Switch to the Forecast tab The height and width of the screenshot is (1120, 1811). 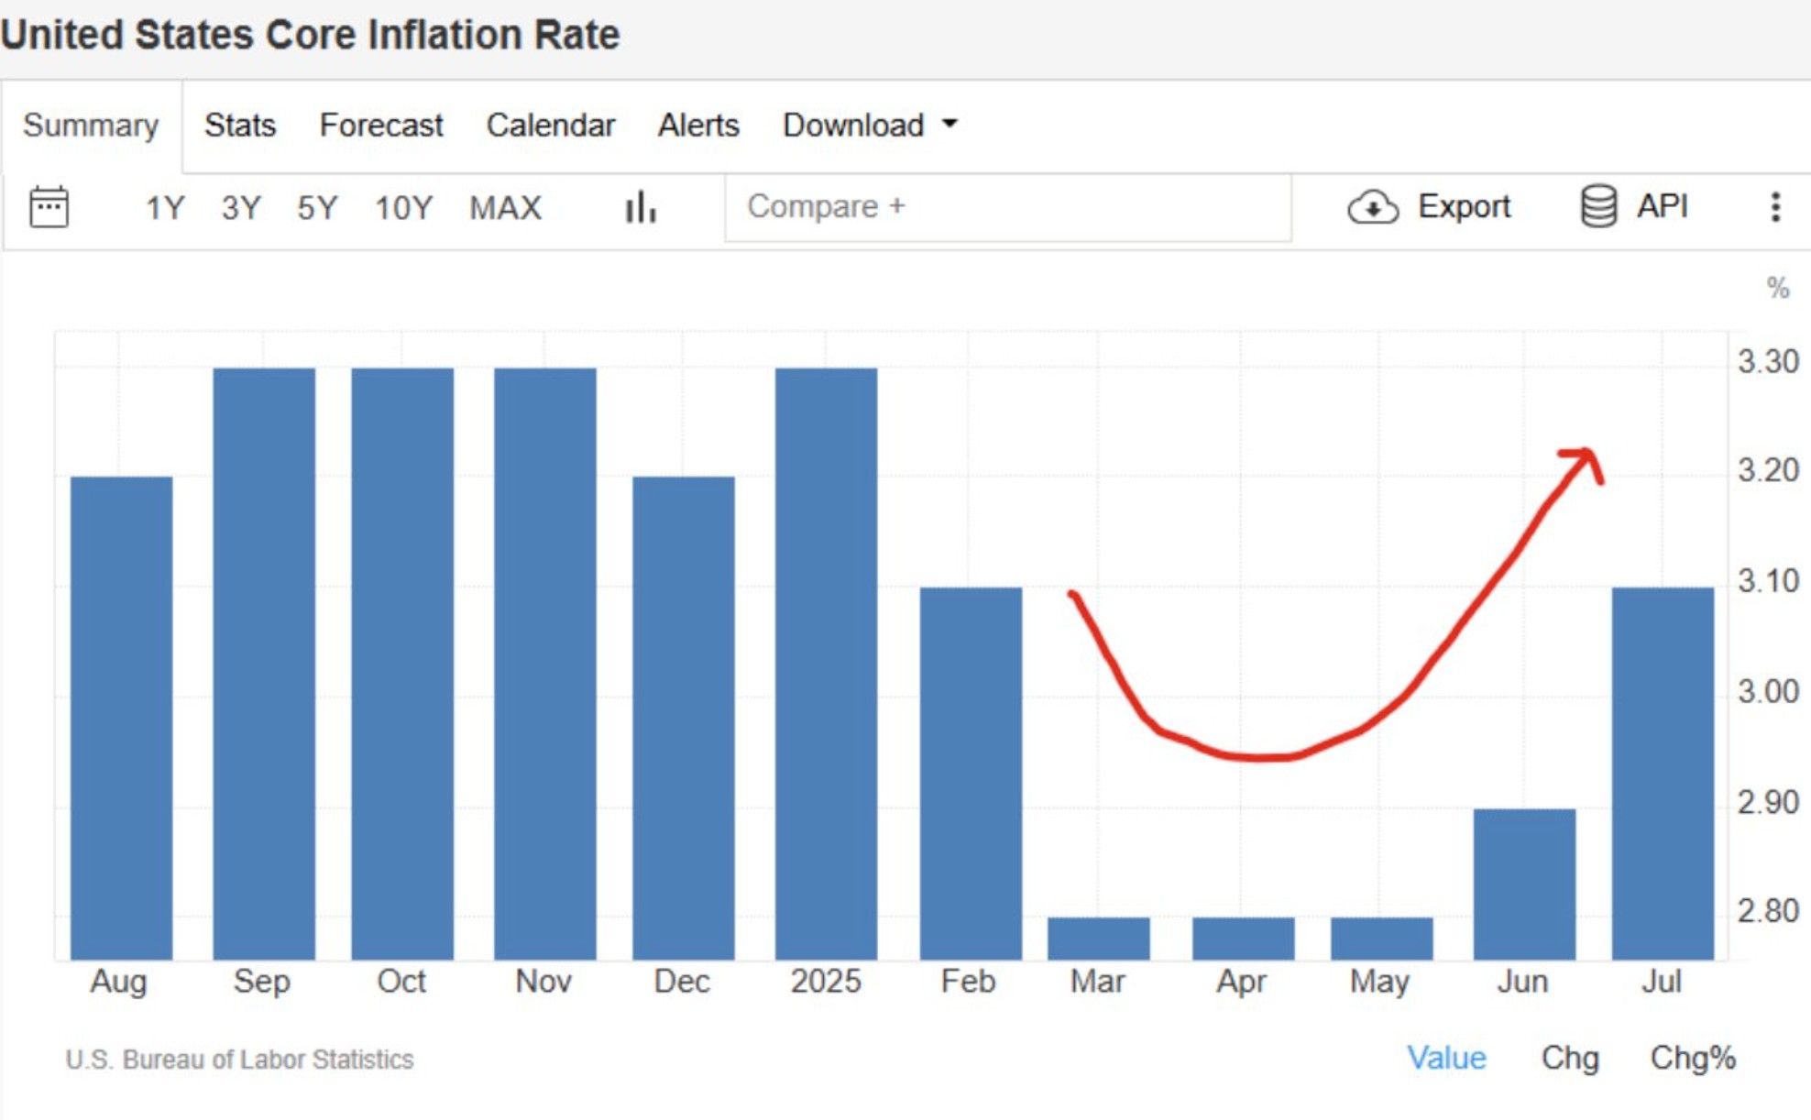[x=380, y=125]
